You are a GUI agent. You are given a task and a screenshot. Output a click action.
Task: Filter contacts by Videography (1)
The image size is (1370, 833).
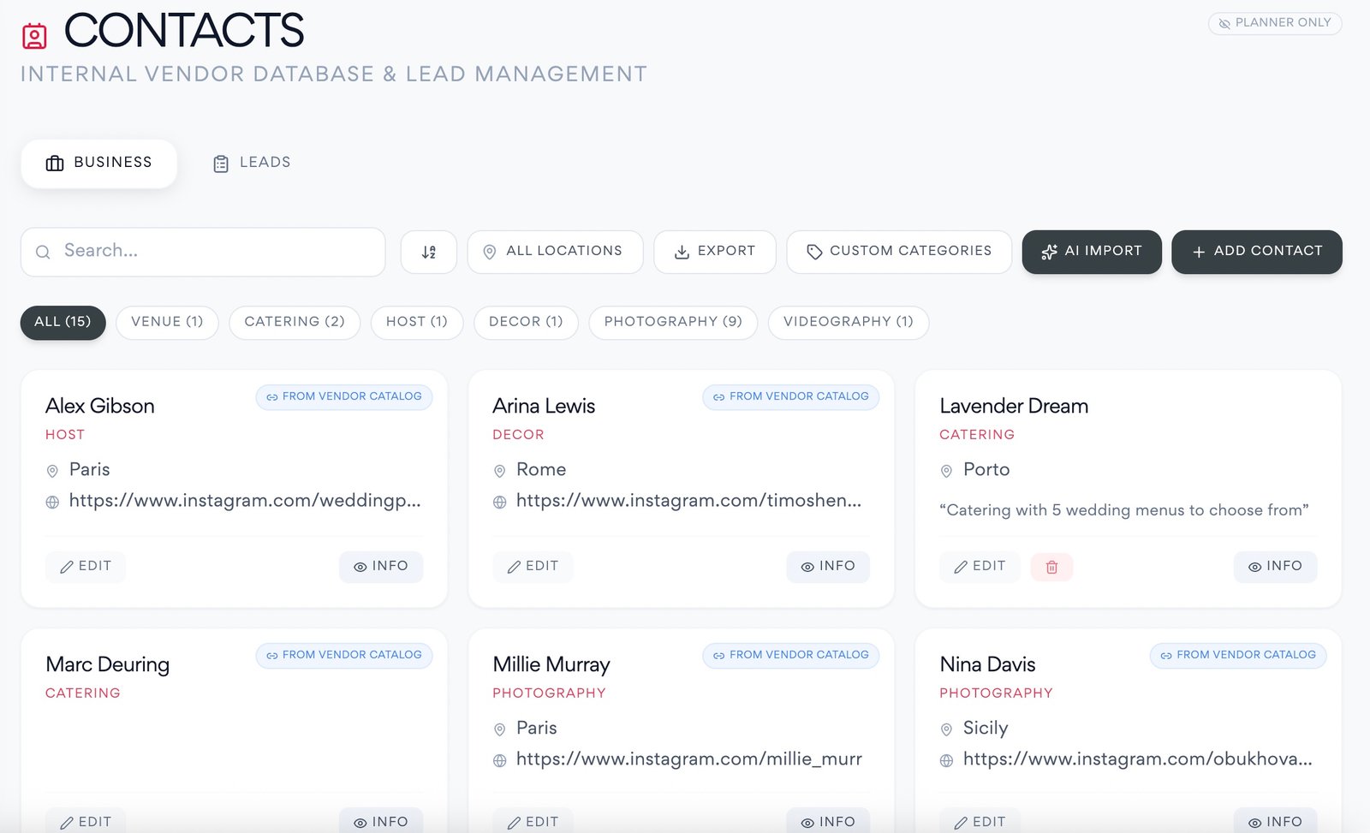[x=849, y=323]
